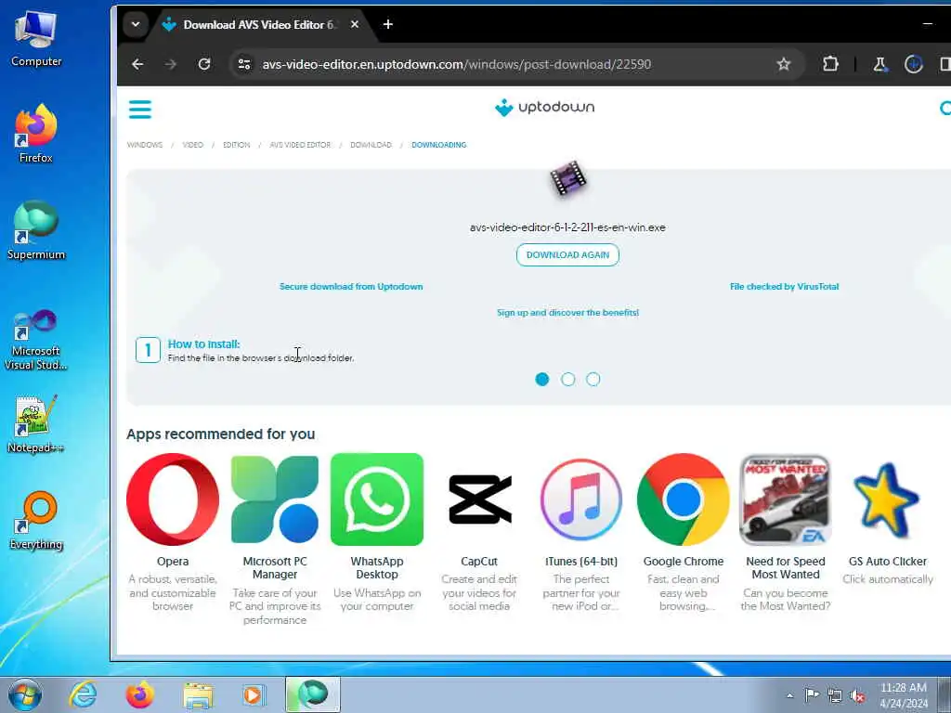The width and height of the screenshot is (951, 713).
Task: Open Windows Media Player from taskbar
Action: coord(254,694)
